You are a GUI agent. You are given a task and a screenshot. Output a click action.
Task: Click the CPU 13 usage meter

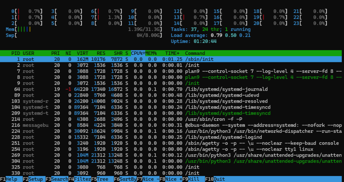click(190, 17)
